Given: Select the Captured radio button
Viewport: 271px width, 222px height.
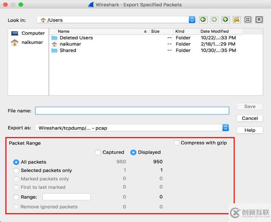Looking at the screenshot, I should point(98,153).
